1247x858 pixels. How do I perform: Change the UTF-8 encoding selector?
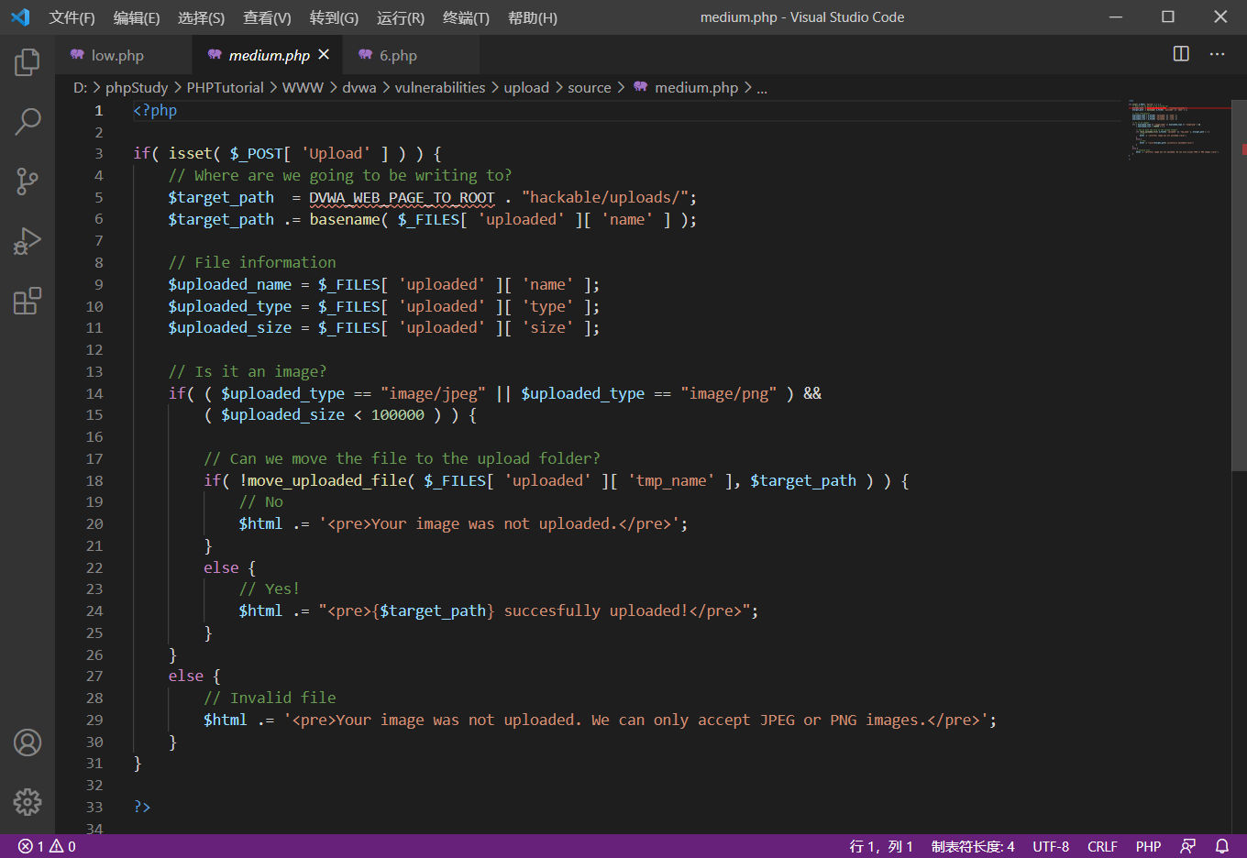click(x=1051, y=846)
